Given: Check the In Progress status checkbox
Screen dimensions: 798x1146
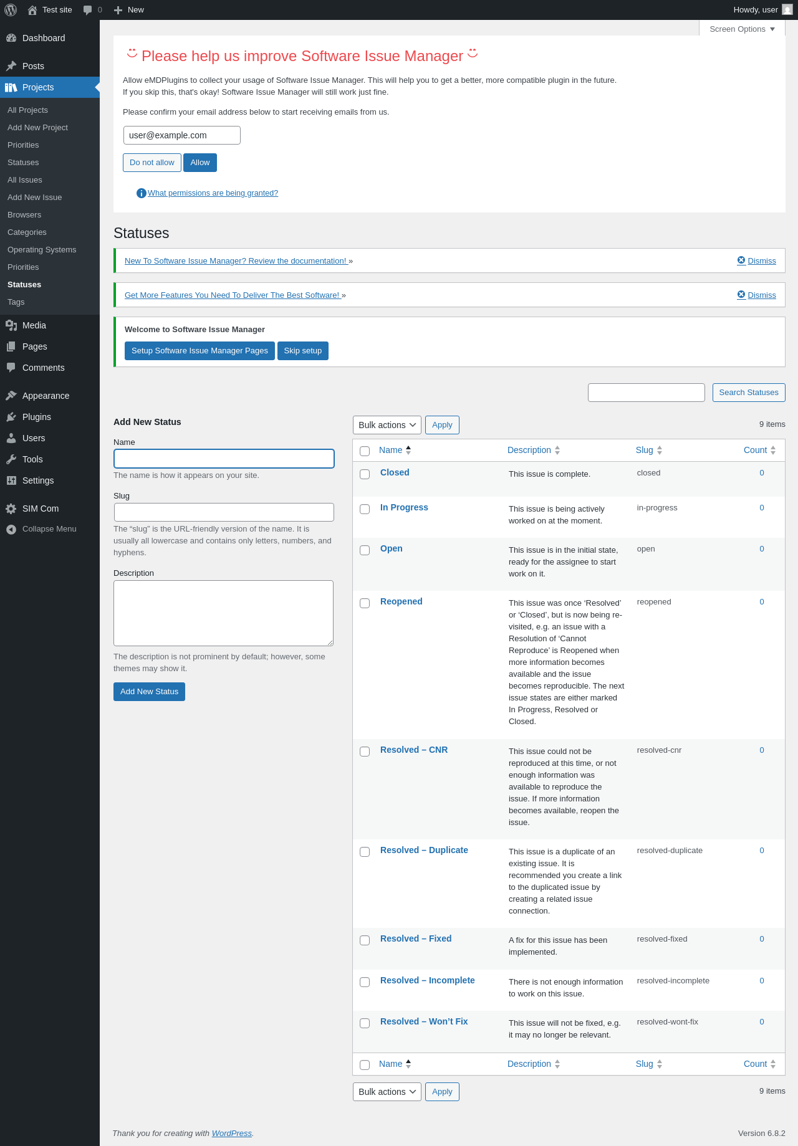Looking at the screenshot, I should pos(365,509).
